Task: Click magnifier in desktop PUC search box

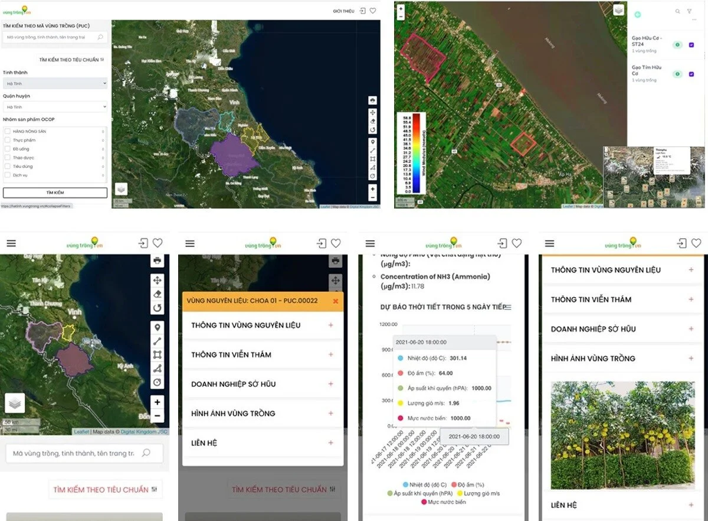Action: point(100,37)
